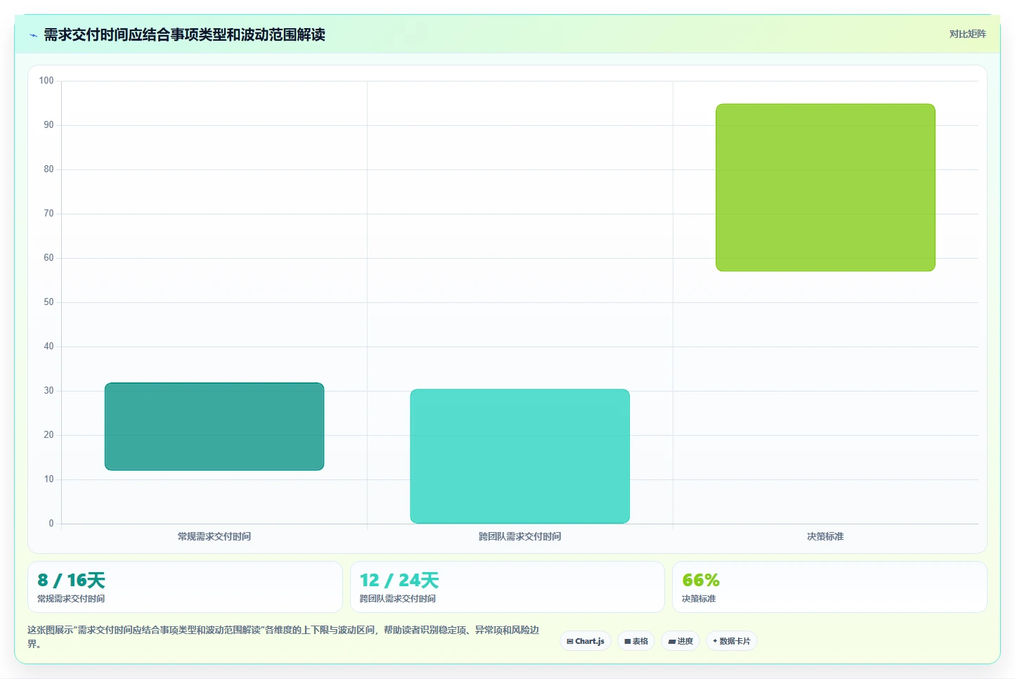This screenshot has width=1015, height=679.
Task: Click the description paragraph starting 这张图展示
Action: tap(283, 637)
